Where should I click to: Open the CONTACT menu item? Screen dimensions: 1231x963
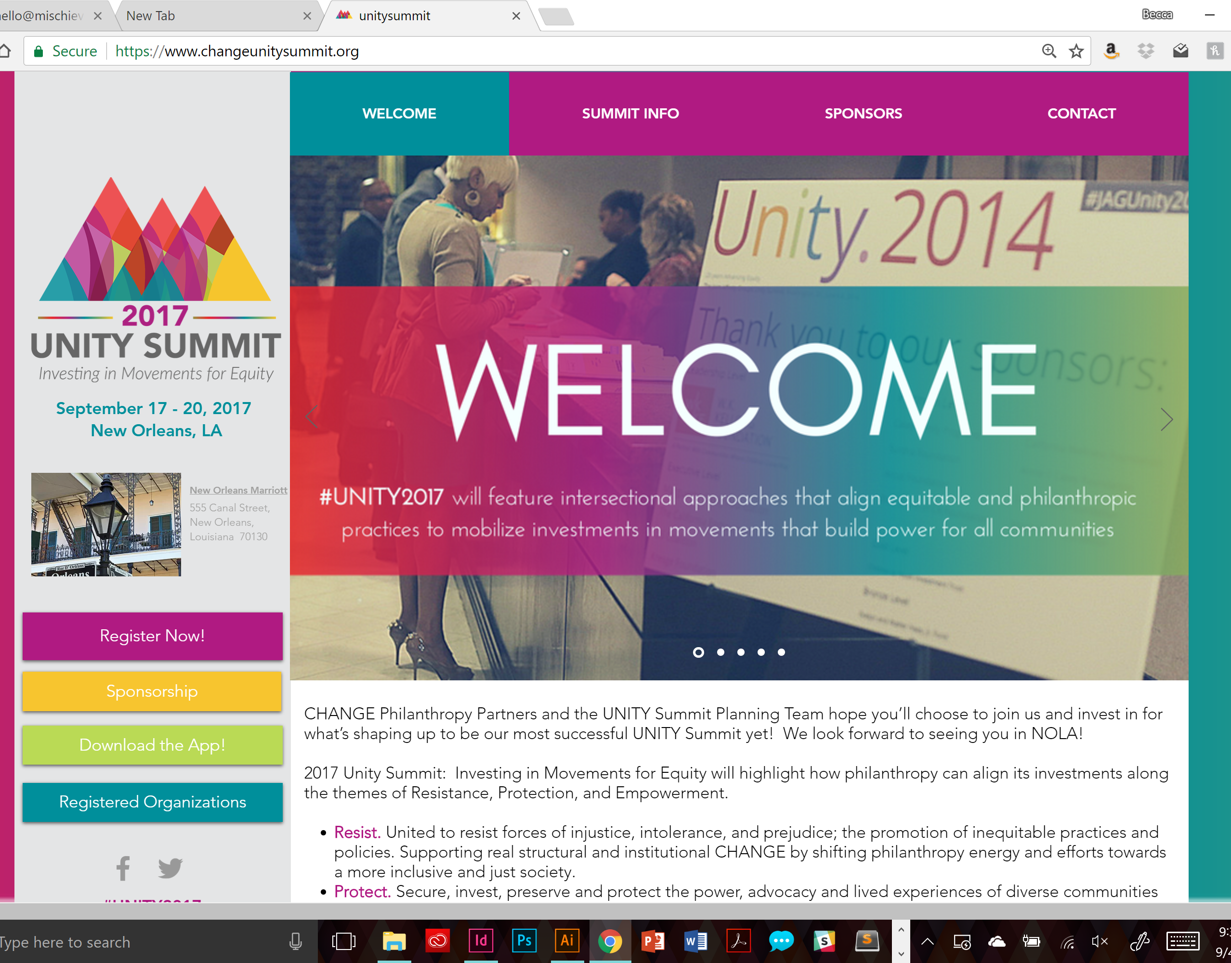pos(1081,113)
